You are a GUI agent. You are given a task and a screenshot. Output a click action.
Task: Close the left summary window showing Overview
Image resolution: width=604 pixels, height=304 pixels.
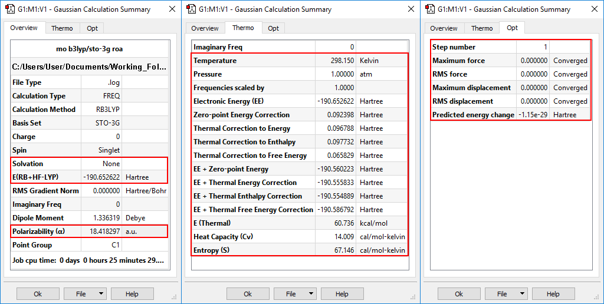(x=172, y=9)
